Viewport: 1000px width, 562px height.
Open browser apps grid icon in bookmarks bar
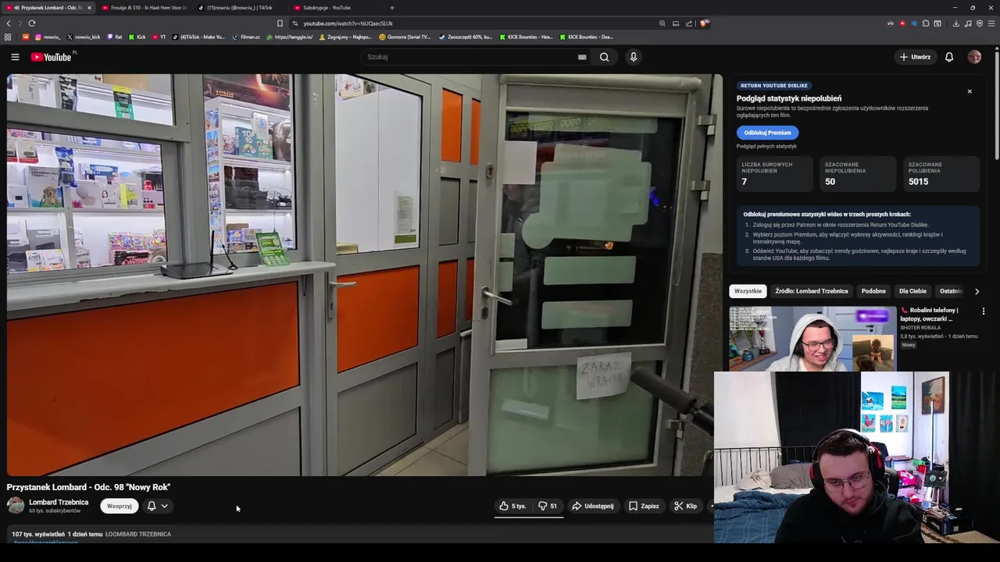tap(8, 37)
